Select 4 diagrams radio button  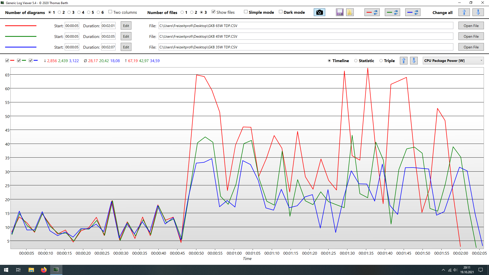79,12
